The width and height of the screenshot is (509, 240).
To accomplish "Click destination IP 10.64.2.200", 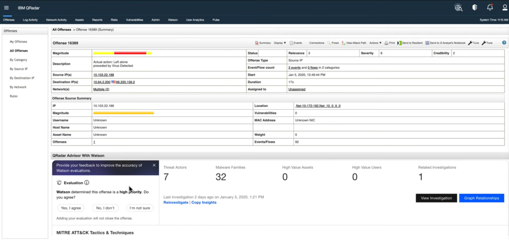I will click(x=101, y=82).
